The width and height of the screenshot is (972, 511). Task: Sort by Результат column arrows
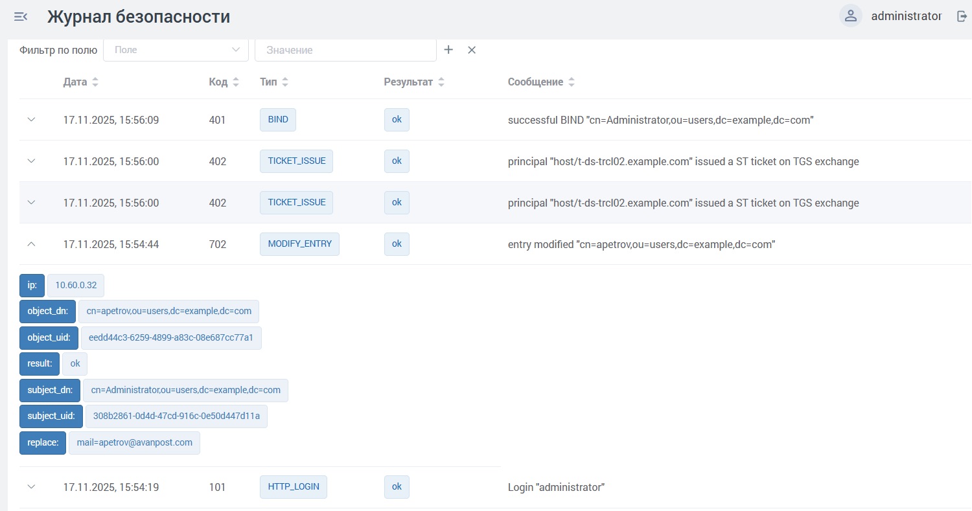click(x=441, y=82)
